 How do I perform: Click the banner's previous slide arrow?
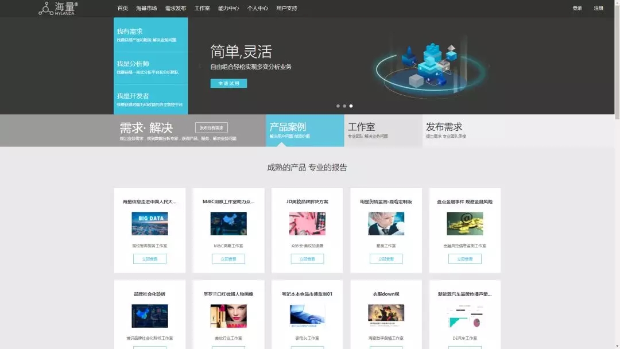click(200, 66)
